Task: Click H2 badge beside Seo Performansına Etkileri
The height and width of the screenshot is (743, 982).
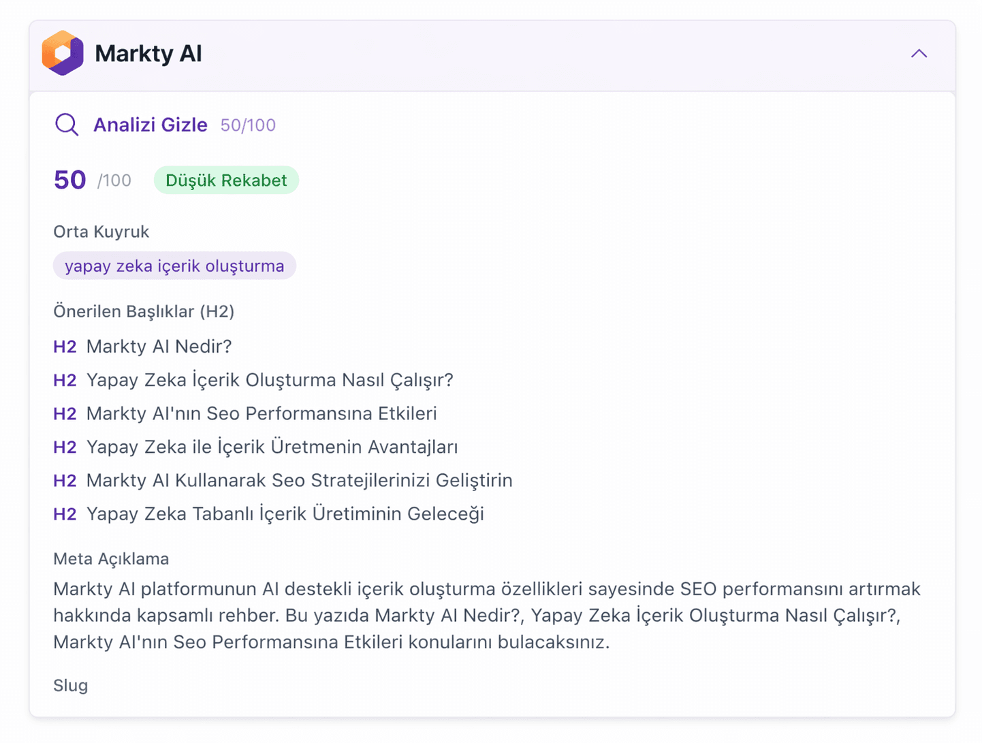Action: [65, 413]
